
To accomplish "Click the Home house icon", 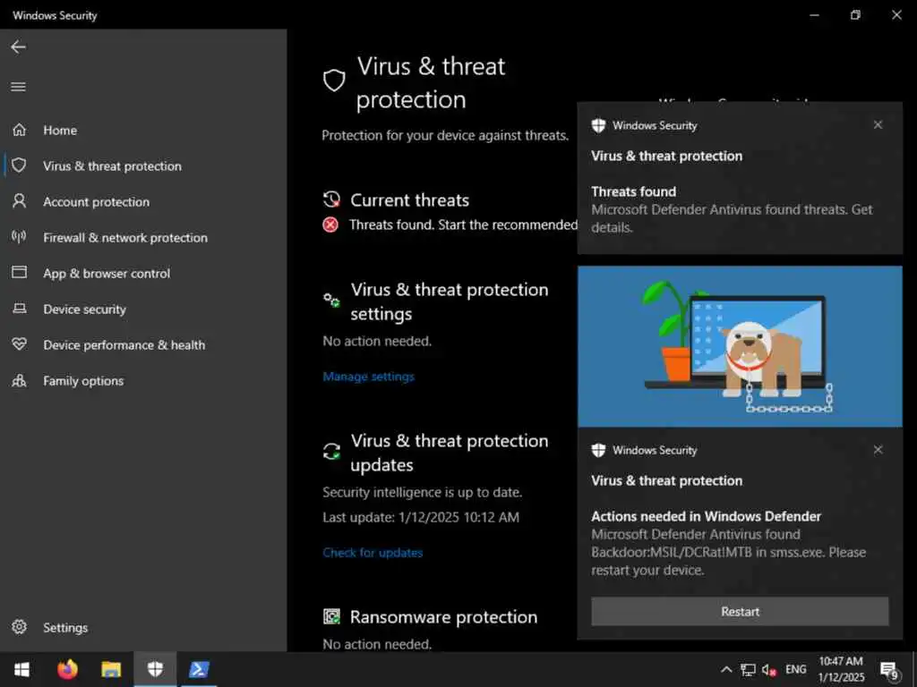I will (20, 130).
